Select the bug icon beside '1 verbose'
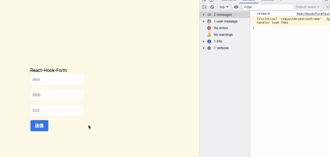 [x=209, y=48]
